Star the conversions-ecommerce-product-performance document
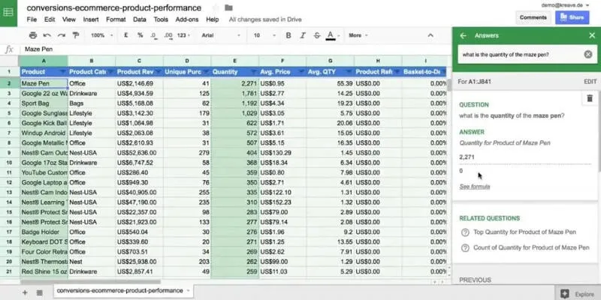The image size is (601, 300). 216,8
